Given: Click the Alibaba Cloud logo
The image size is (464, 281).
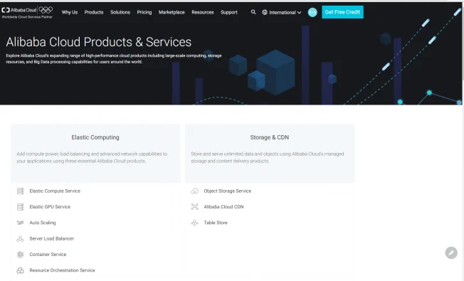Looking at the screenshot, I should [x=19, y=10].
